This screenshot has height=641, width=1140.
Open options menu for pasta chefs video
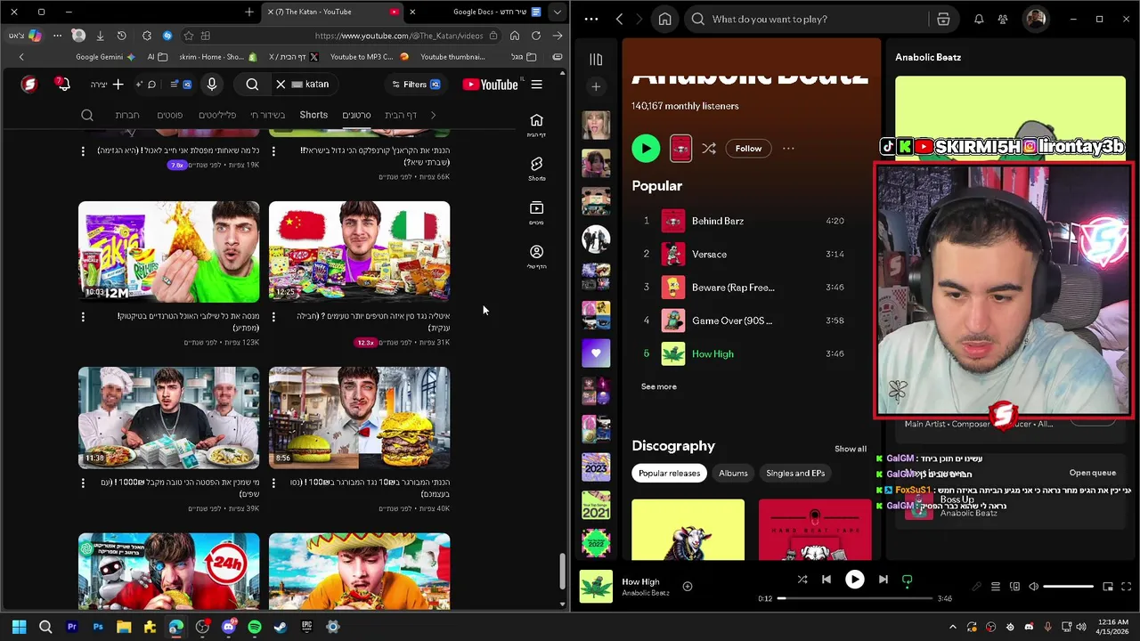[83, 483]
